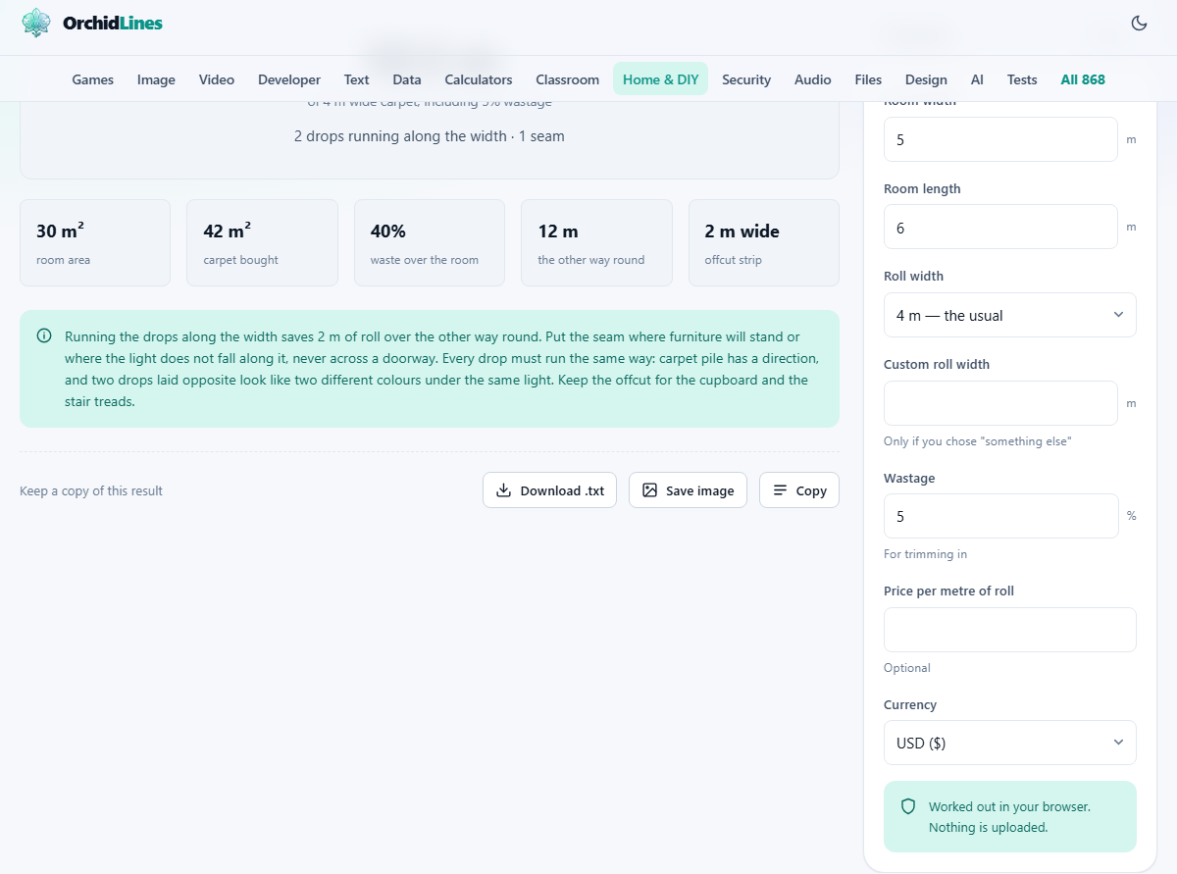The width and height of the screenshot is (1177, 874).
Task: Click the "Keep a copy of this result" text
Action: click(91, 490)
